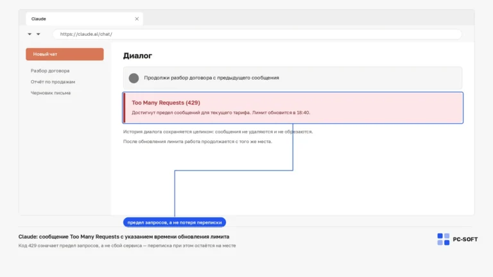Click the 'После обновления лимита' line
This screenshot has height=277, width=493.
pos(198,141)
